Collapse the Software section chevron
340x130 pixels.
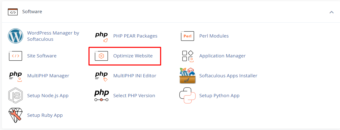[331, 12]
